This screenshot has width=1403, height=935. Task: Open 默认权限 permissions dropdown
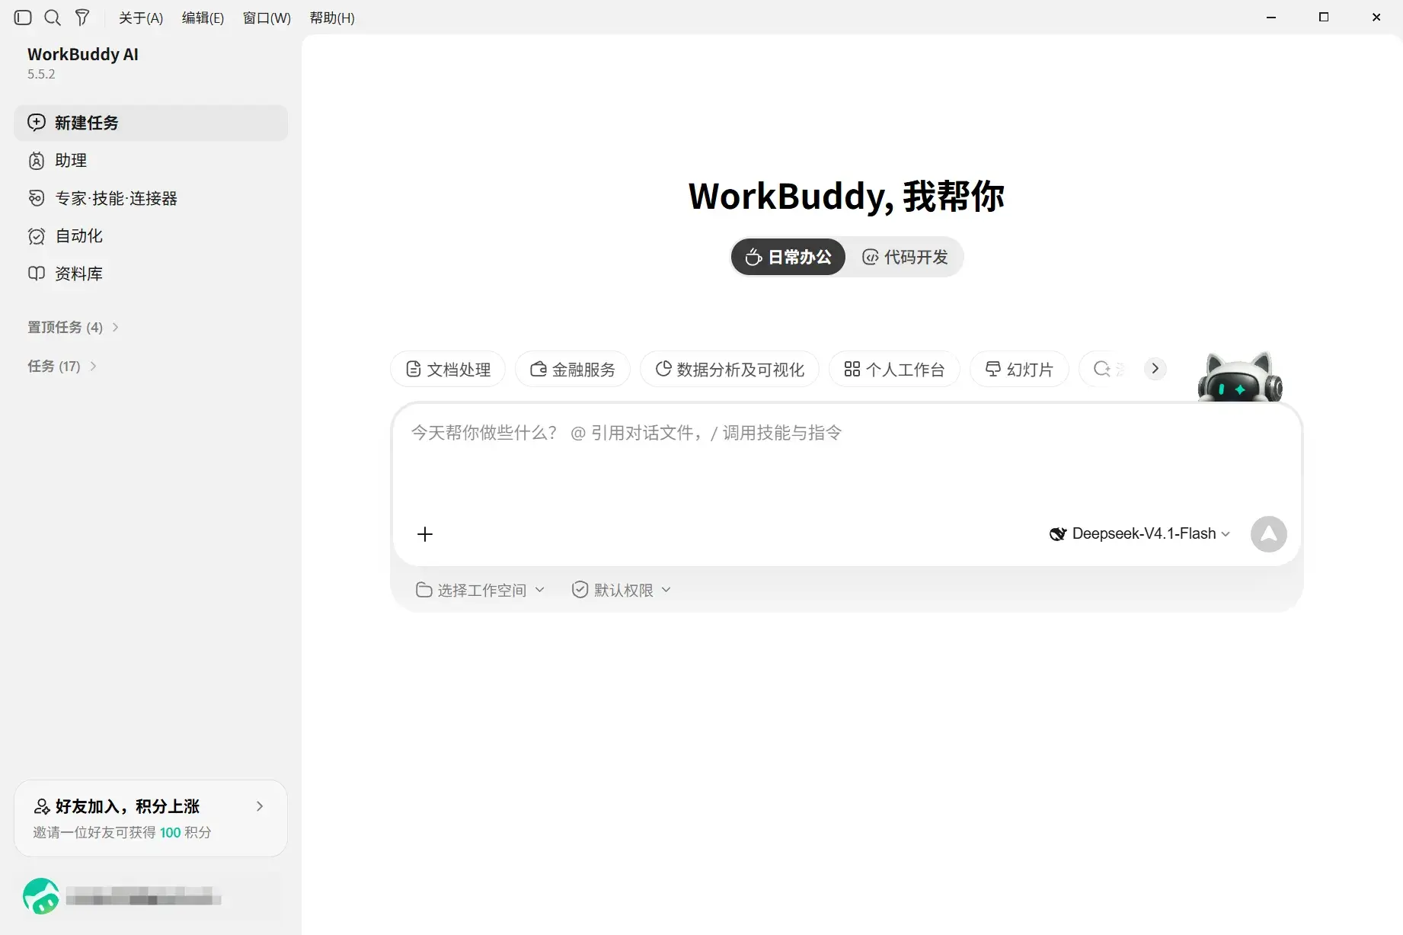click(622, 590)
